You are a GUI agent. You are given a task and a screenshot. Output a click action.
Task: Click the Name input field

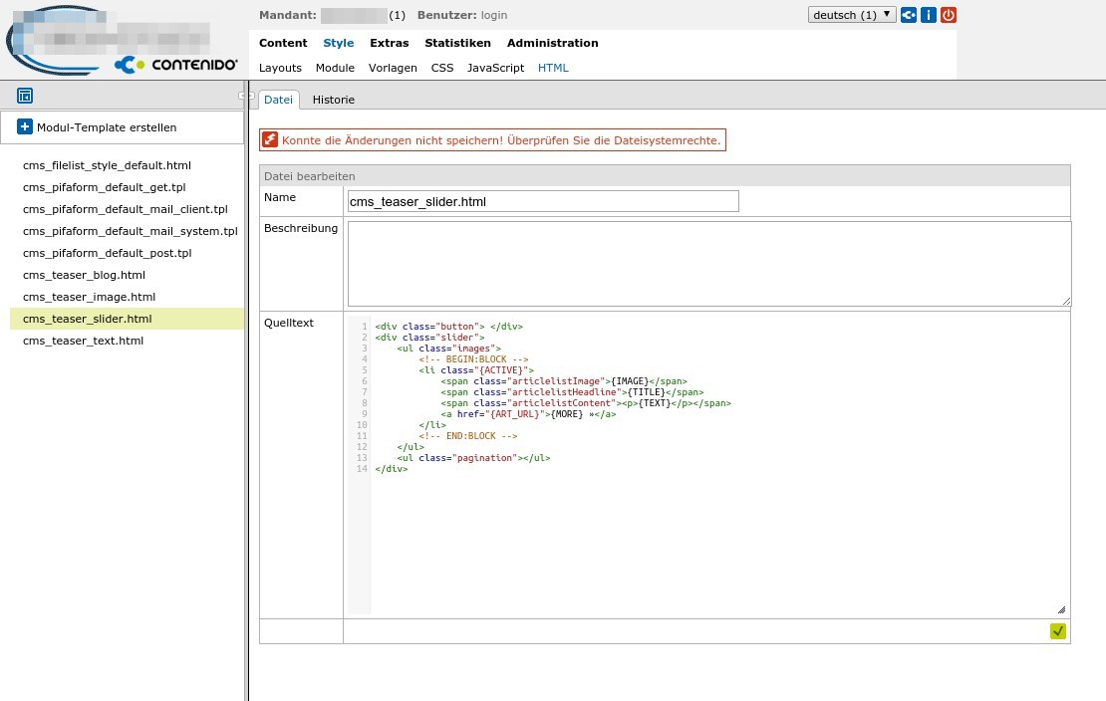coord(543,201)
